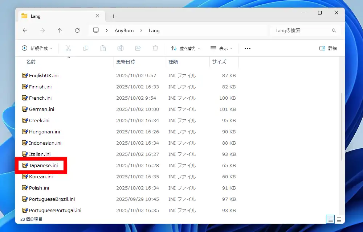The width and height of the screenshot is (363, 232).
Task: Click the Cut scissors icon in toolbar
Action: click(x=68, y=48)
